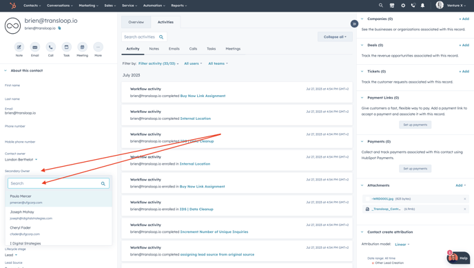The height and width of the screenshot is (268, 474).
Task: Open the calling phone icon in top bar
Action: pos(413,6)
